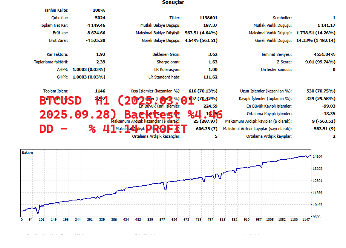The height and width of the screenshot is (248, 346).
Task: Select expected payoff value '3.62'
Action: click(x=213, y=54)
